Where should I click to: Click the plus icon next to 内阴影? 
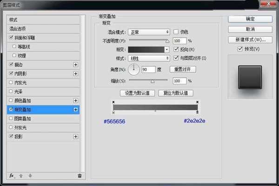(x=75, y=73)
